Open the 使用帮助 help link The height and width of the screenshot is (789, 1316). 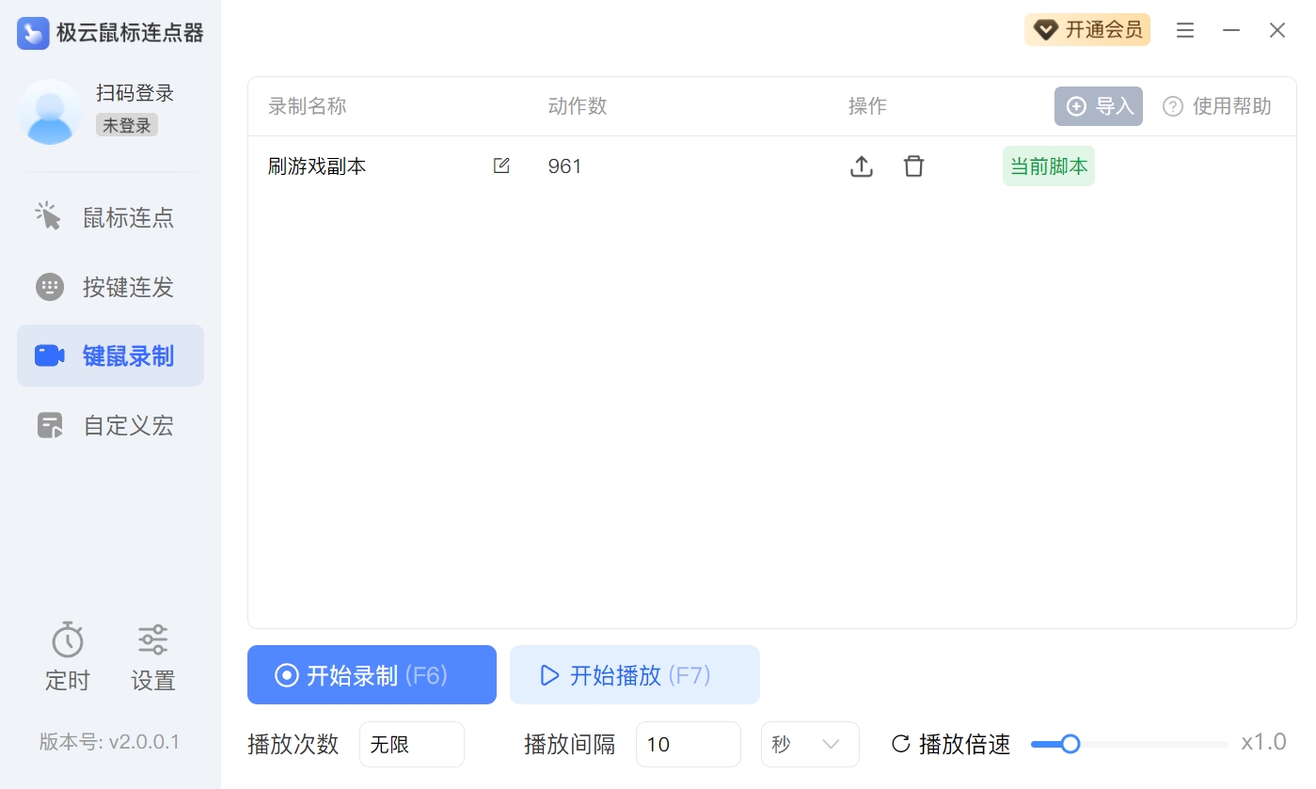(1217, 106)
